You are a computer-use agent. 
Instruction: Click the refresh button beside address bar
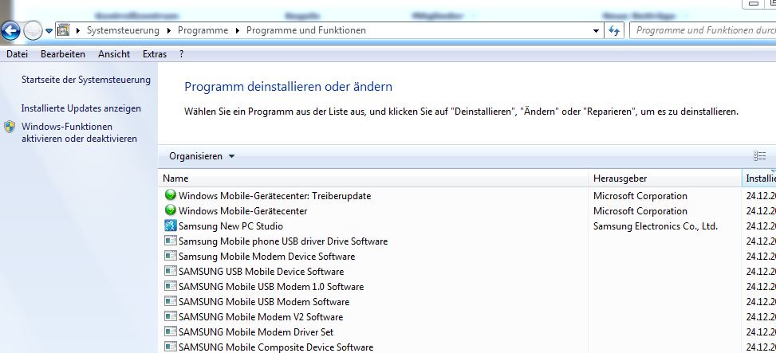(614, 30)
